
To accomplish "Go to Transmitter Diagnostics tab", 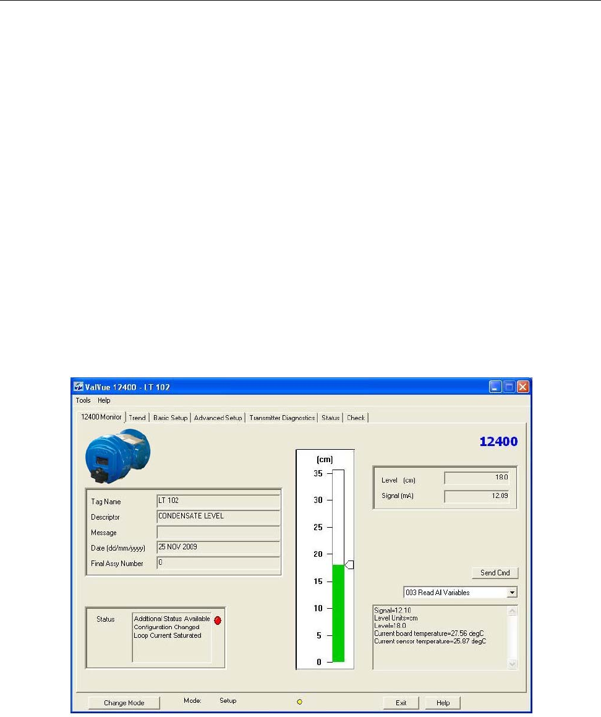I will [282, 418].
